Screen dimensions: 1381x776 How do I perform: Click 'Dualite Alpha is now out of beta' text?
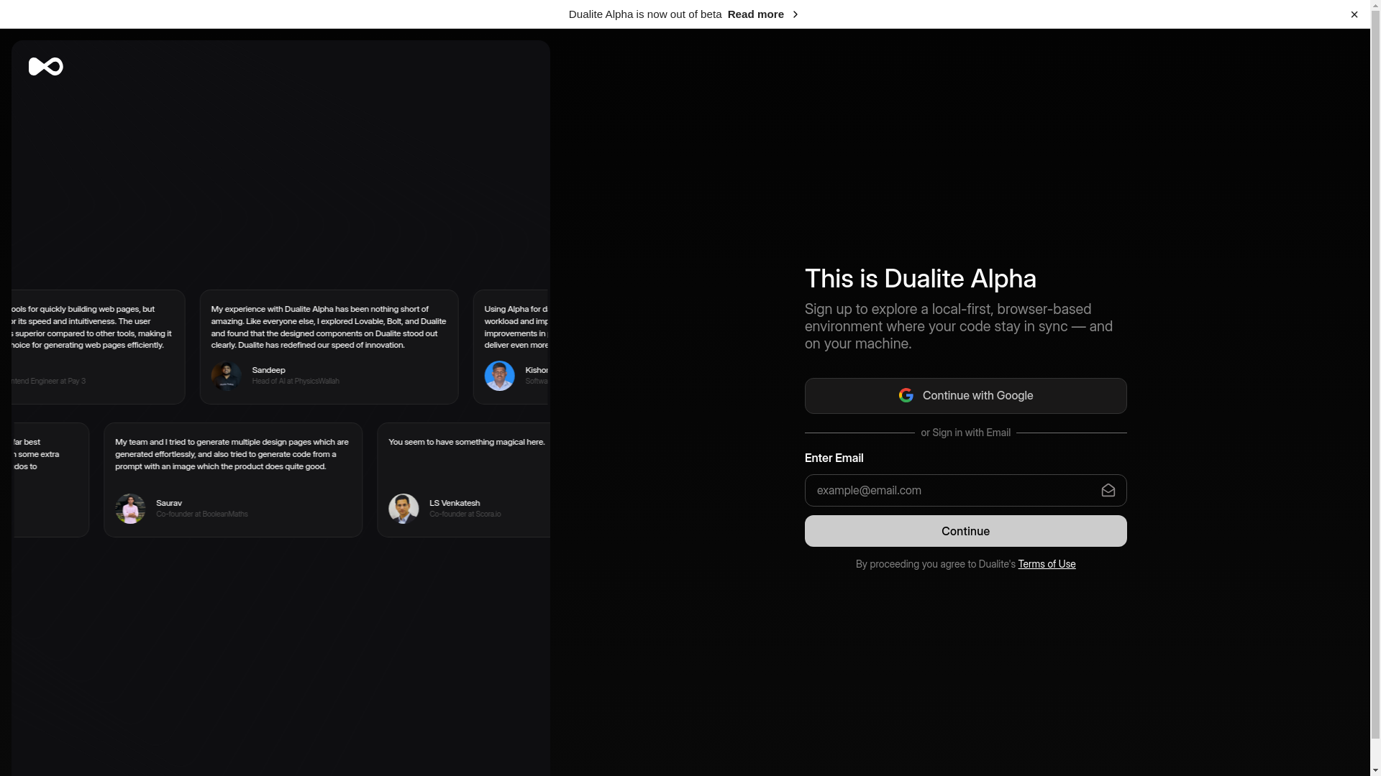[644, 14]
